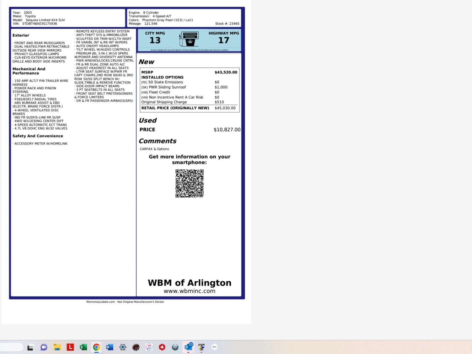Open File Explorer from the taskbar
The height and width of the screenshot is (354, 472).
point(57,347)
